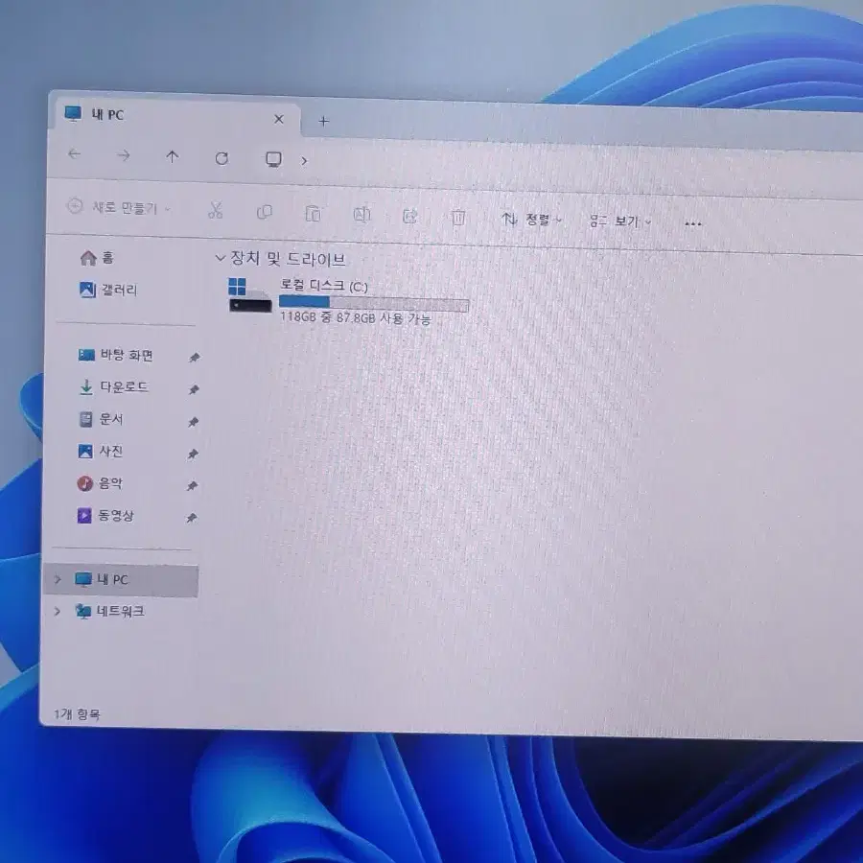The width and height of the screenshot is (863, 863).
Task: Click the 로컬 디스크 (C:) drive name
Action: pyautogui.click(x=324, y=286)
